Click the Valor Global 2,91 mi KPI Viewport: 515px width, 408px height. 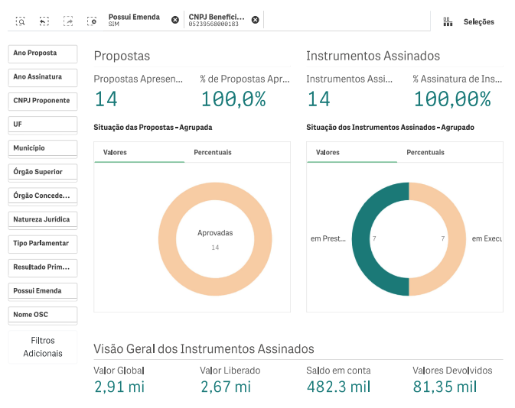point(119,387)
